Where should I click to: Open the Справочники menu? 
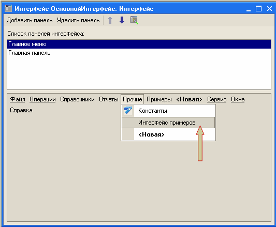point(77,99)
